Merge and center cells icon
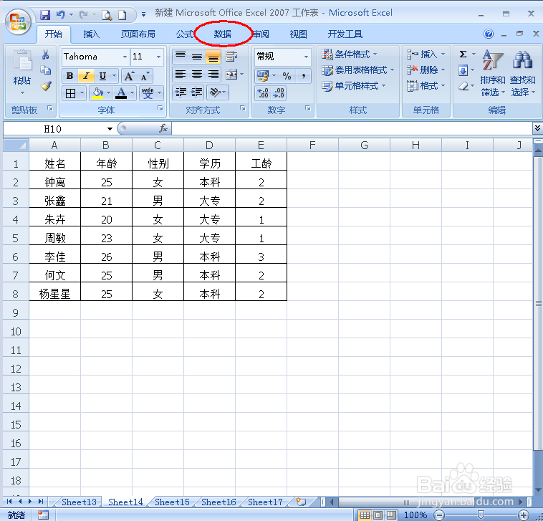The height and width of the screenshot is (521, 543). click(231, 74)
